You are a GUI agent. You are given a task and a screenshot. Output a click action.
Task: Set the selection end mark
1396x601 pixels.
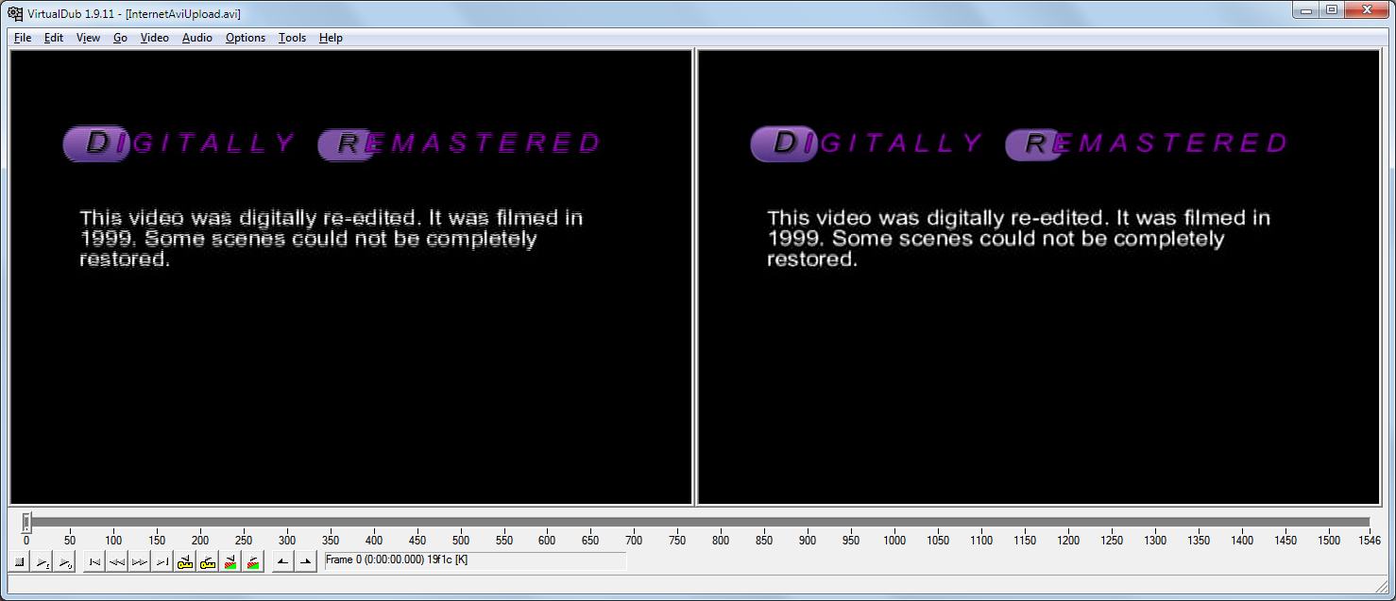tap(306, 561)
